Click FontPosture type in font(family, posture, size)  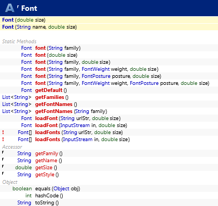point(96,76)
